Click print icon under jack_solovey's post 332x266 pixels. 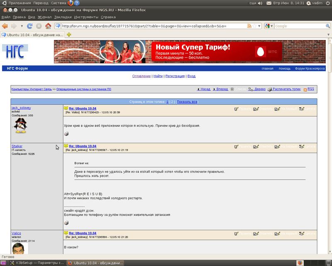[66, 134]
